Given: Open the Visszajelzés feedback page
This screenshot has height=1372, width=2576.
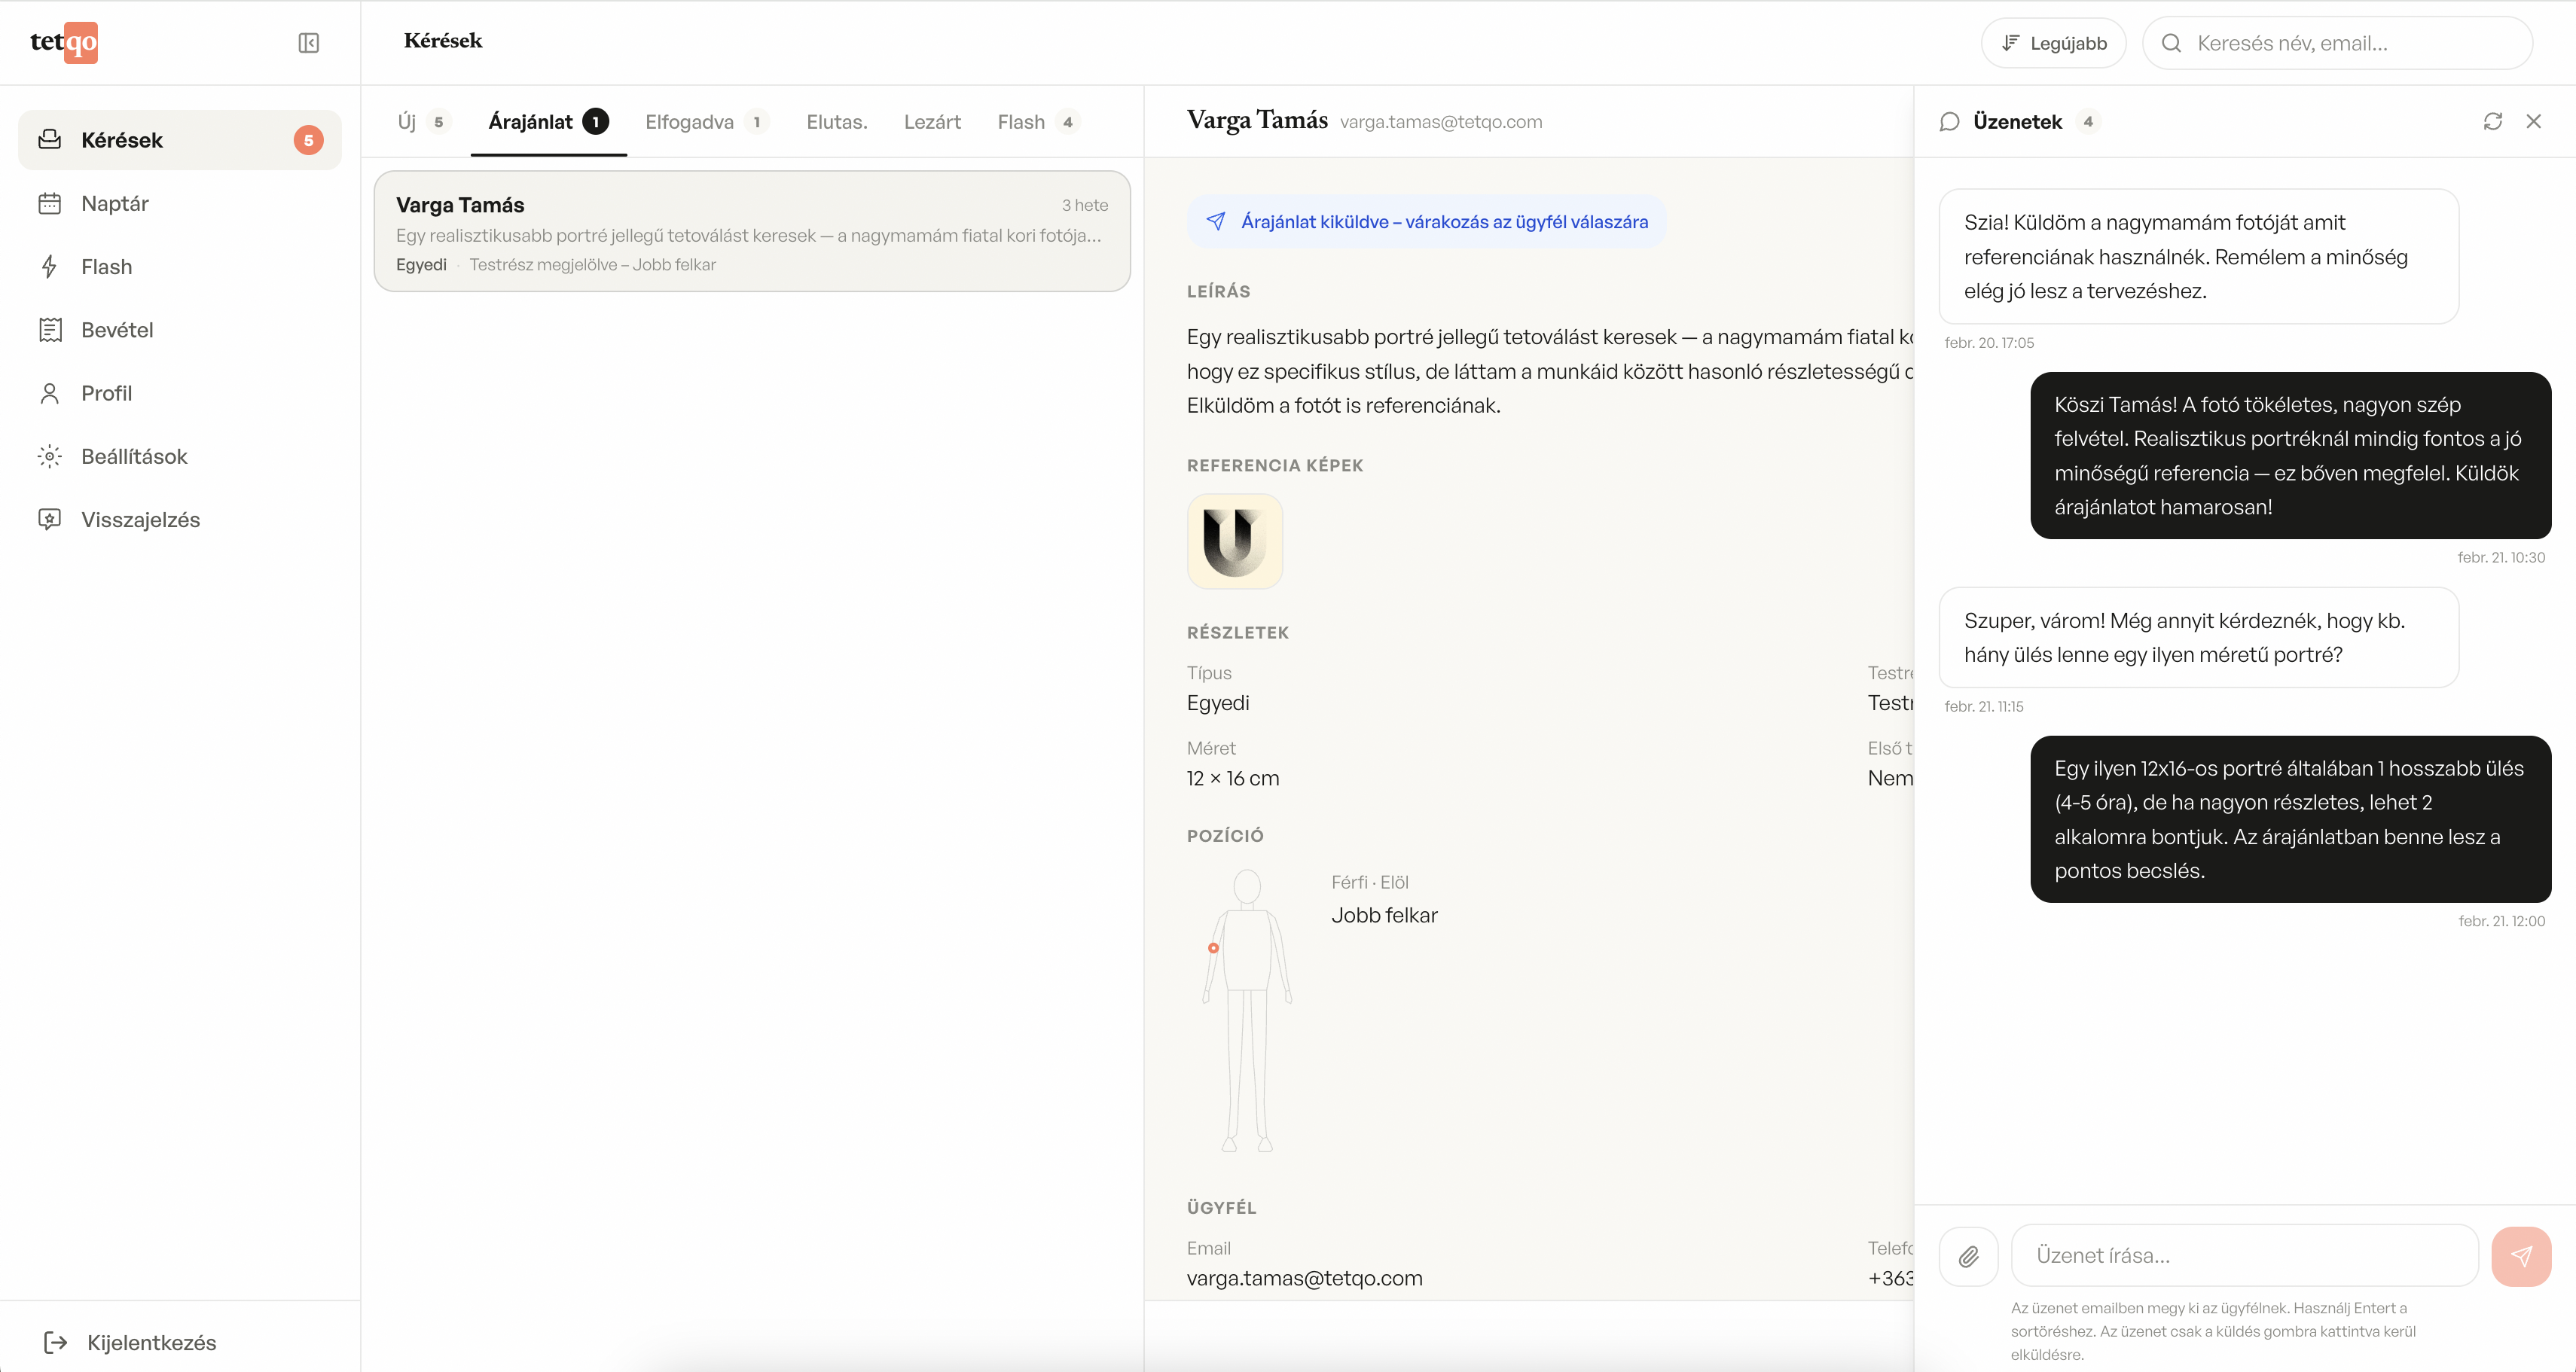Looking at the screenshot, I should click(140, 520).
